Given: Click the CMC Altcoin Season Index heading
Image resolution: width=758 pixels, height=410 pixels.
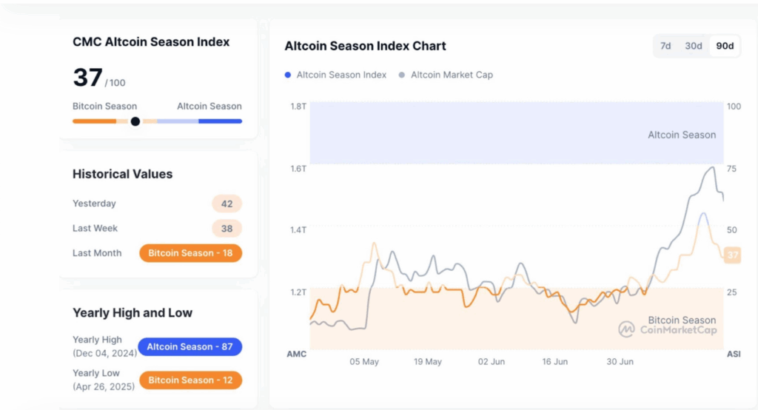Looking at the screenshot, I should [151, 42].
